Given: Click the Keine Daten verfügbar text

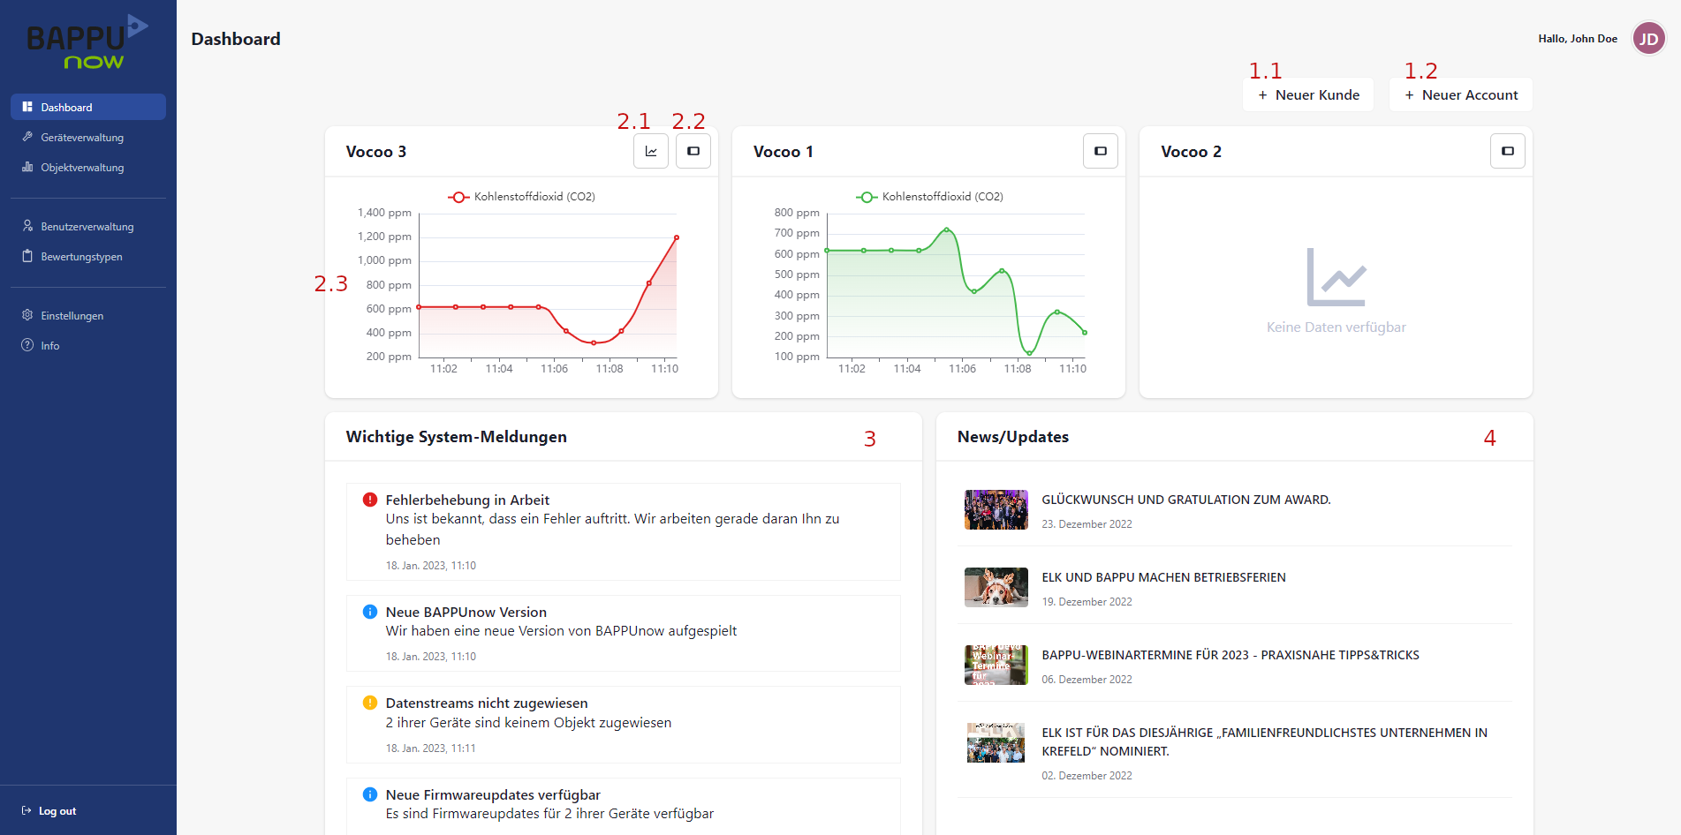Looking at the screenshot, I should [1336, 327].
